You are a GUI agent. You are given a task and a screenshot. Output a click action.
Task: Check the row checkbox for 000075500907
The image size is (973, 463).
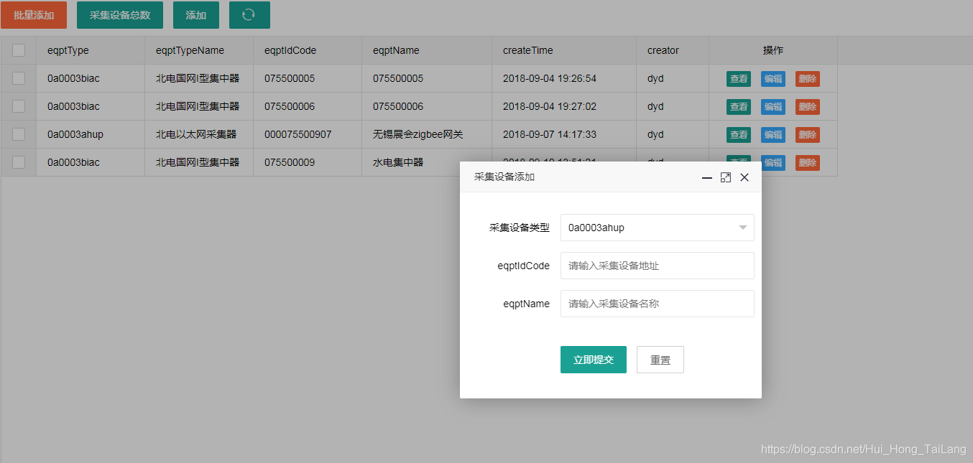click(x=19, y=134)
